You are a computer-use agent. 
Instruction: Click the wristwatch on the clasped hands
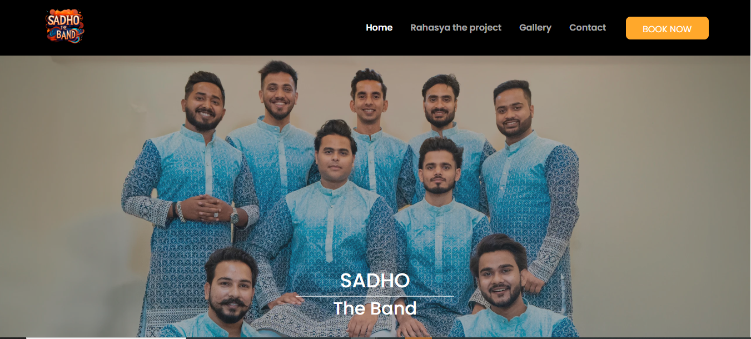tap(235, 216)
